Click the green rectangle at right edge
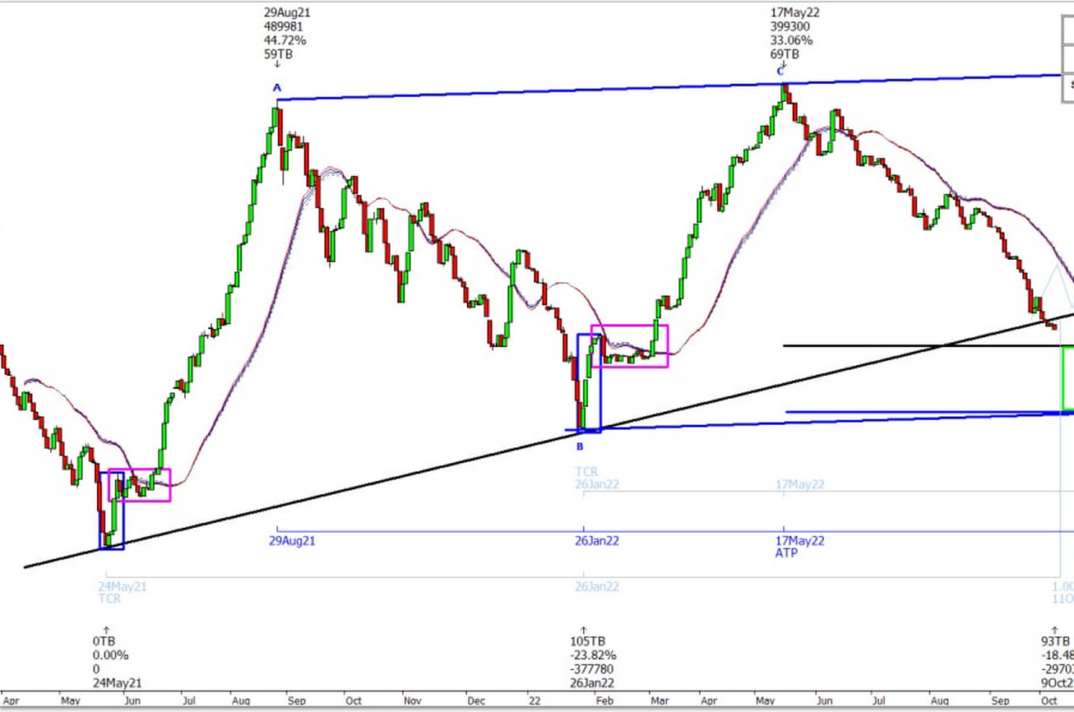Screen dimensions: 1074x712 pyautogui.click(x=1067, y=378)
